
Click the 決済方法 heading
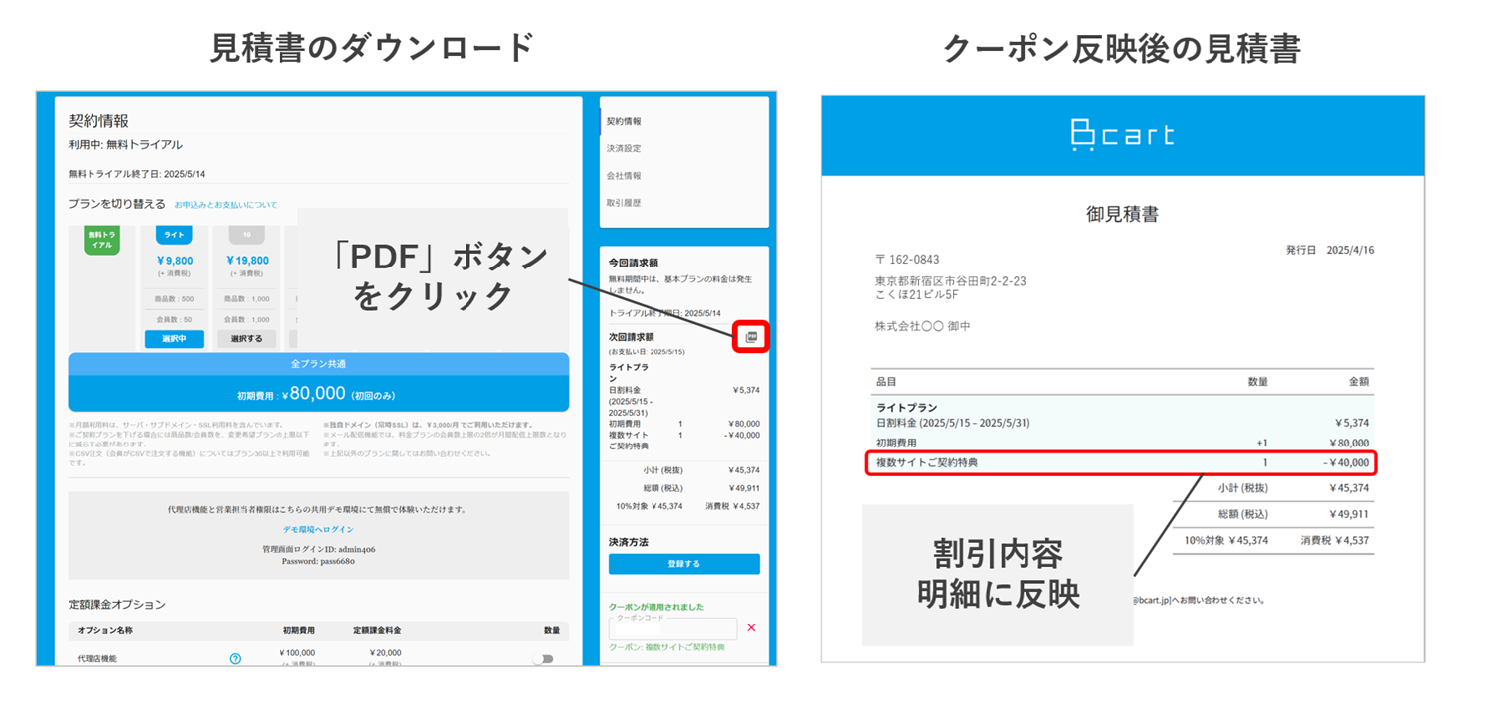click(629, 542)
